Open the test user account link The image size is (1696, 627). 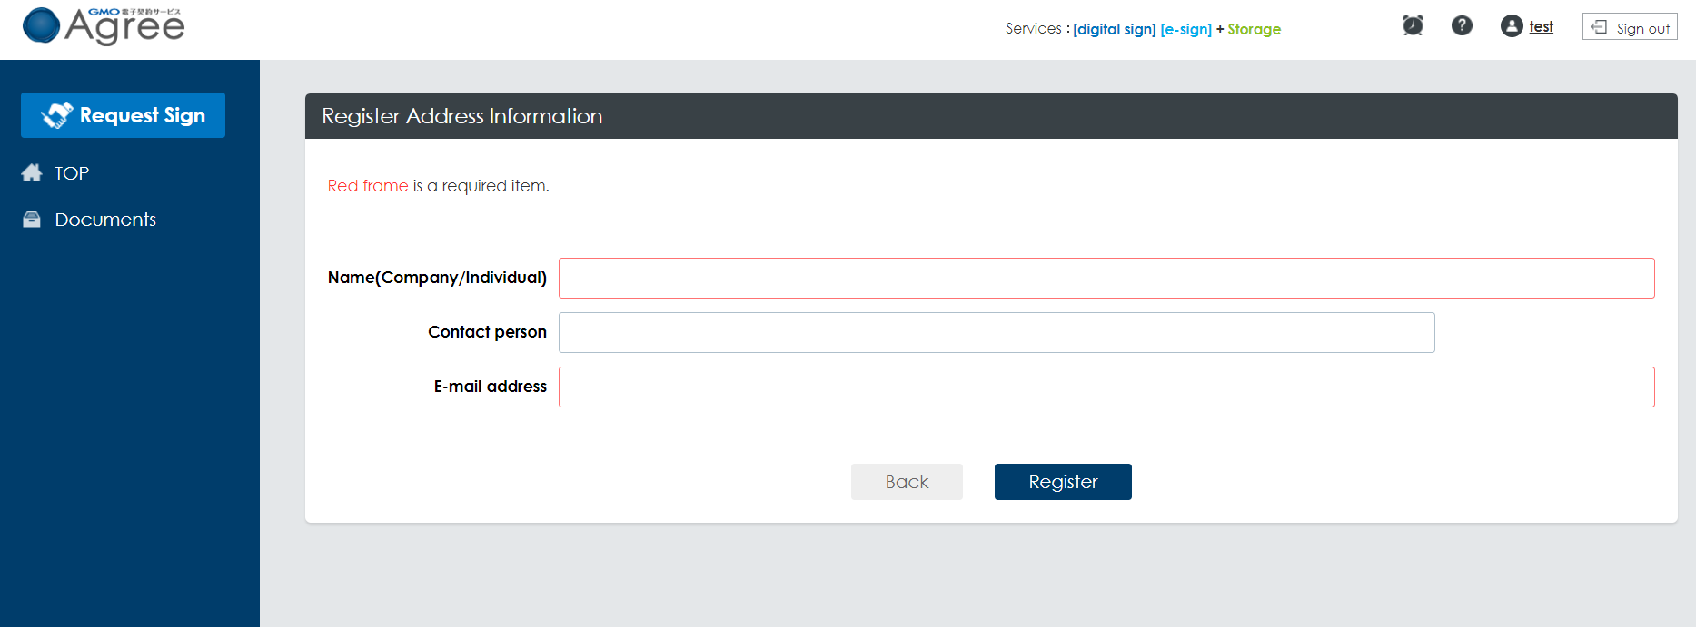tap(1541, 27)
